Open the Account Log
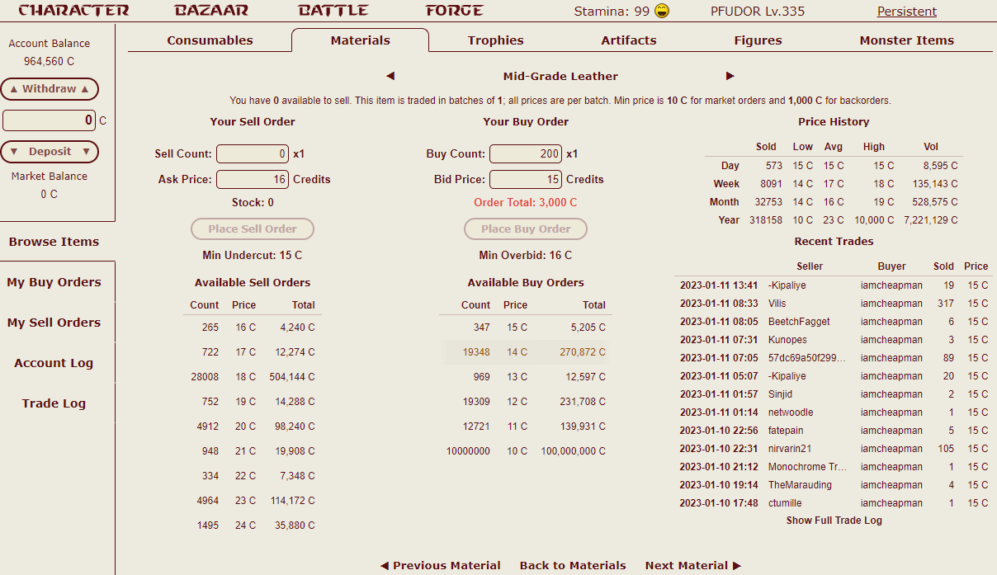This screenshot has height=575, width=997. pyautogui.click(x=54, y=363)
